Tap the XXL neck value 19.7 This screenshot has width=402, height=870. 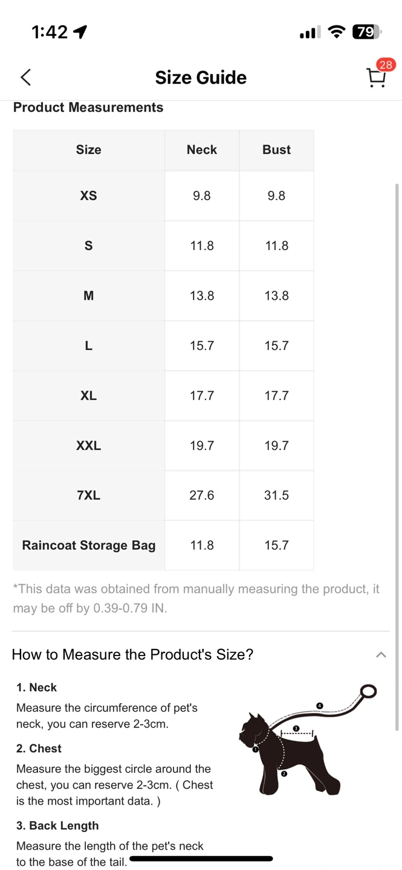pyautogui.click(x=202, y=446)
